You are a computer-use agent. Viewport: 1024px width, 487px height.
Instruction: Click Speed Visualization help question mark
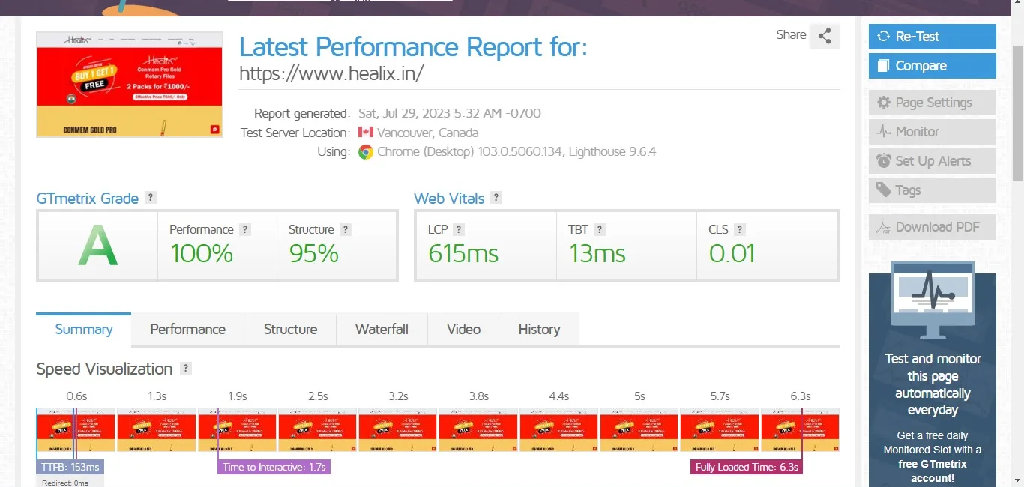[x=186, y=369]
